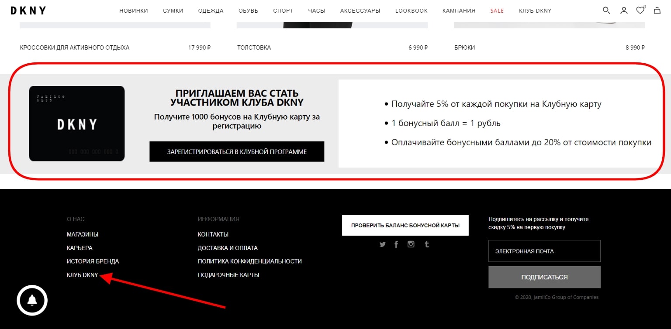
Task: Open the Instagram social icon
Action: [x=411, y=244]
